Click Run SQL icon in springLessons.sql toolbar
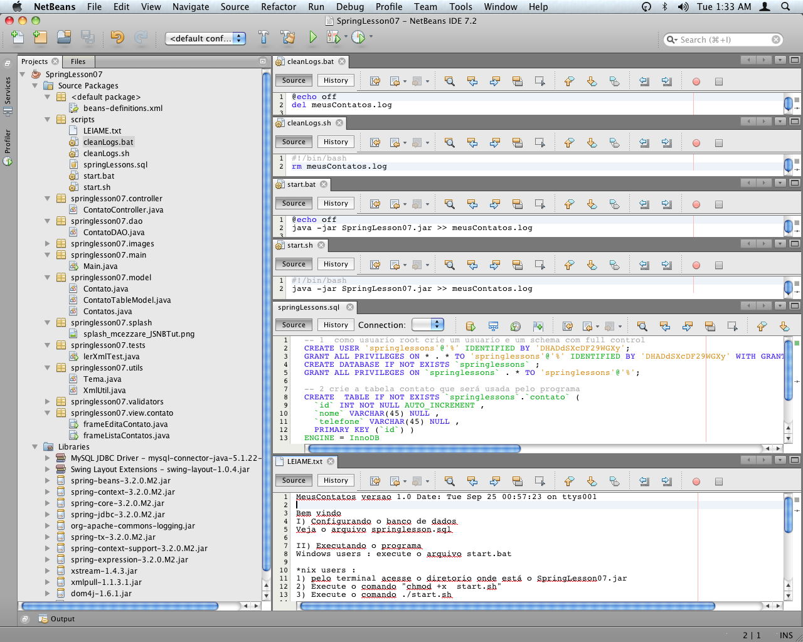 point(471,326)
